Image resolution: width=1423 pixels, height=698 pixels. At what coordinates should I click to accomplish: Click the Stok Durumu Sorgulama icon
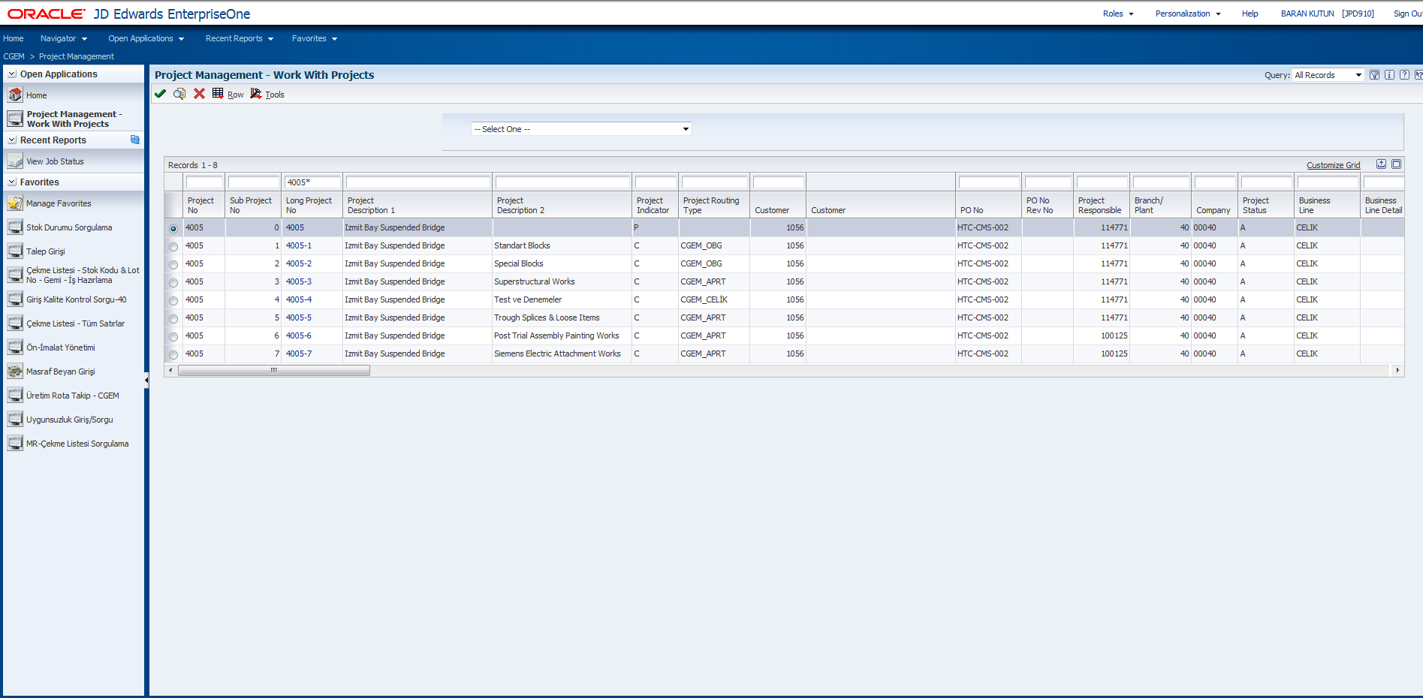[x=15, y=227]
